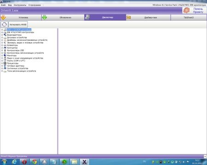Expand the Контроллеры запоминающих устройств node
This screenshot has height=165, width=207.
2,53
